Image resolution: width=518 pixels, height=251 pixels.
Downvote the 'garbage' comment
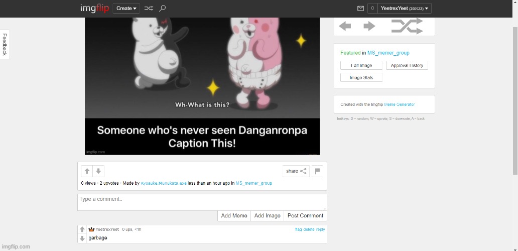click(82, 238)
